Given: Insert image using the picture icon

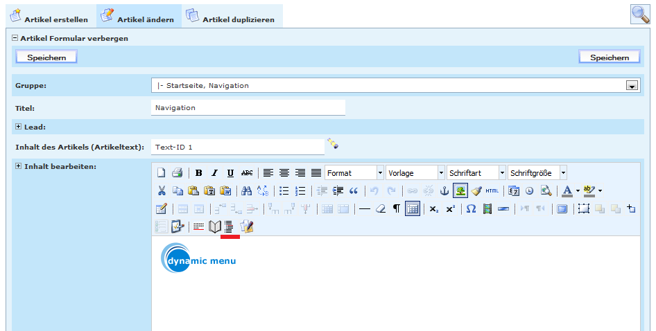Looking at the screenshot, I should point(460,191).
